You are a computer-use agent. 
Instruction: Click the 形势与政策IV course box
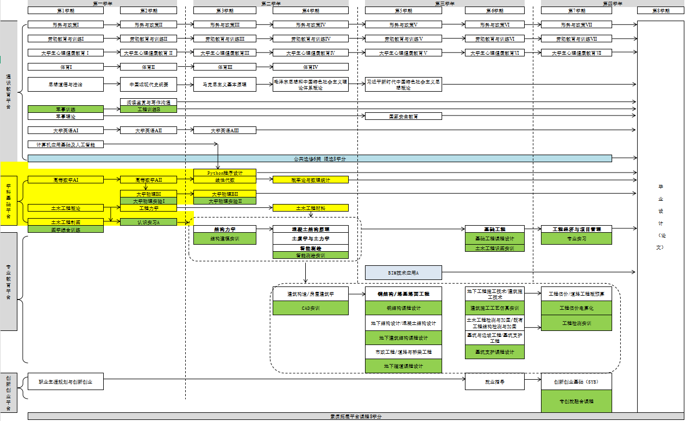pos(310,24)
